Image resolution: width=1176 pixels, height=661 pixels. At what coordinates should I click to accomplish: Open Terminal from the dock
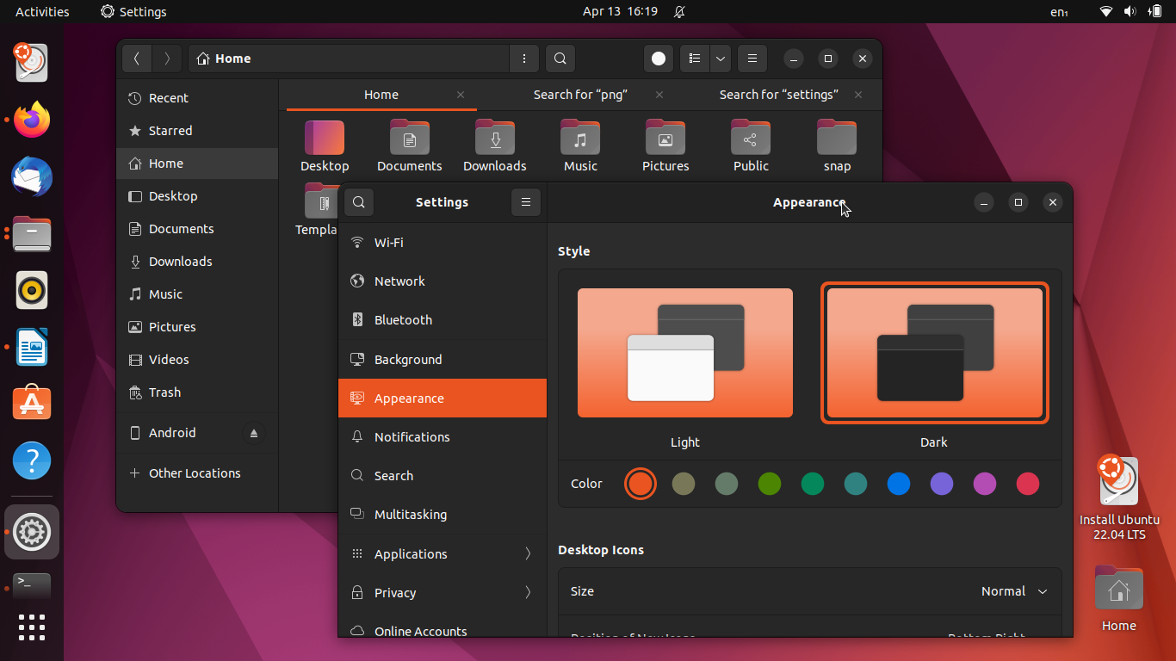(x=32, y=586)
